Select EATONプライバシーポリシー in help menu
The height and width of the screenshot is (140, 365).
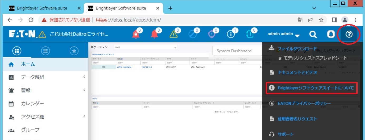tap(304, 103)
